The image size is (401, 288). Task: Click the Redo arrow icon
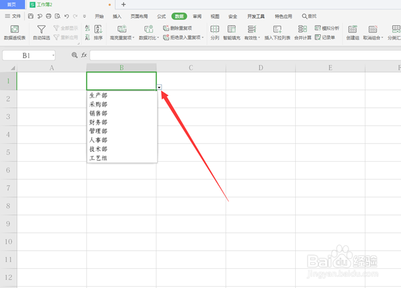[x=75, y=16]
